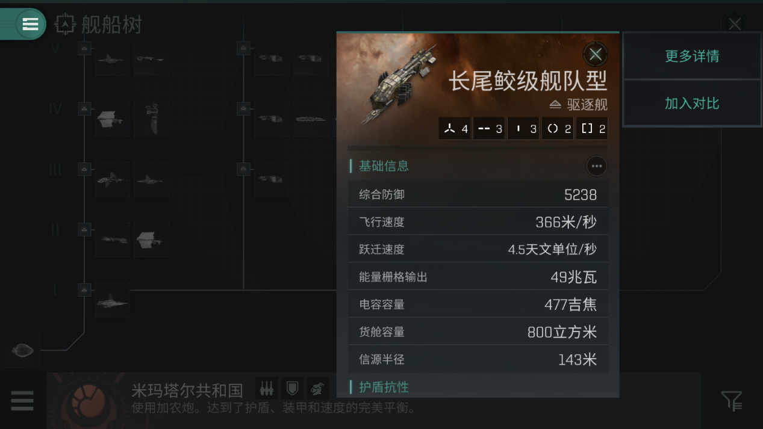
Task: Open the top-left hamburger menu
Action: (30, 24)
